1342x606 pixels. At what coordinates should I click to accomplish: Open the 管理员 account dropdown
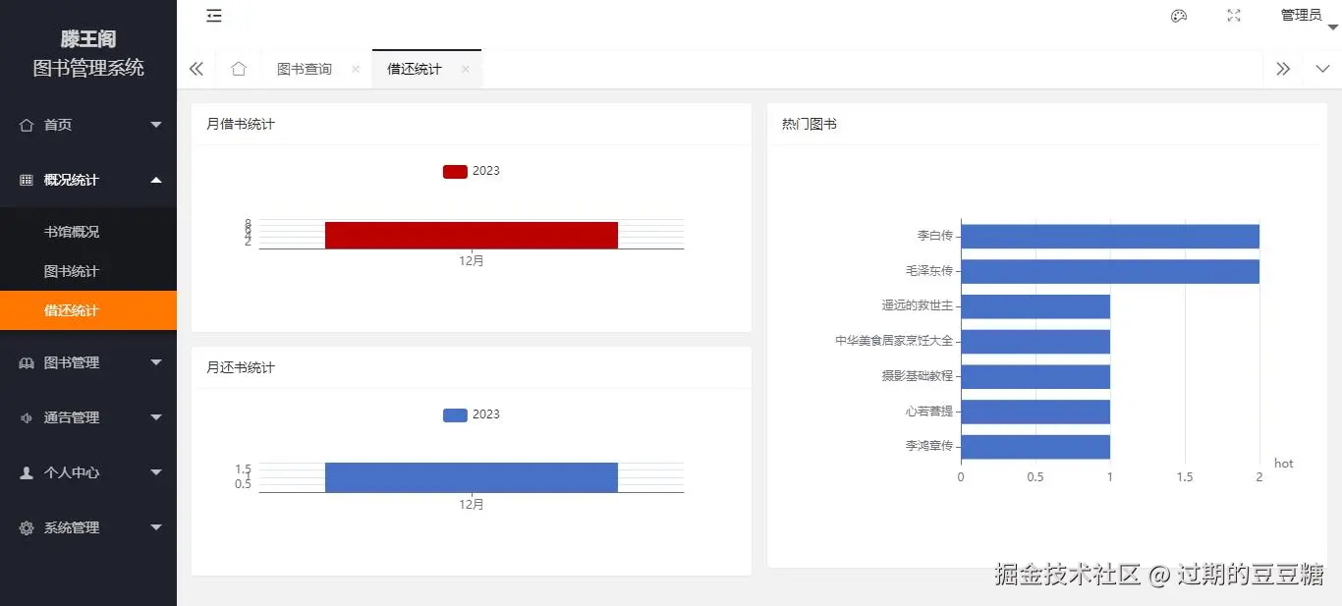pos(1299,16)
